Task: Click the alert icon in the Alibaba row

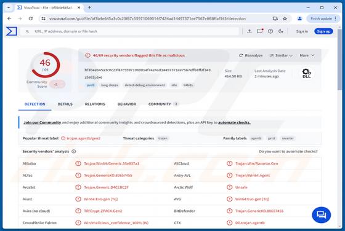Action: click(x=78, y=163)
